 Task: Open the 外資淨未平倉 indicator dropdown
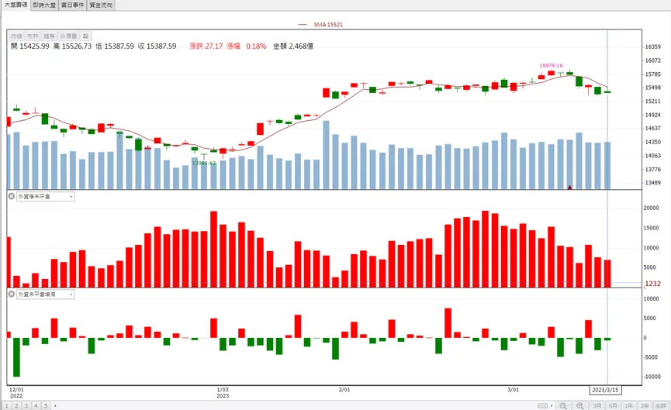(x=45, y=197)
